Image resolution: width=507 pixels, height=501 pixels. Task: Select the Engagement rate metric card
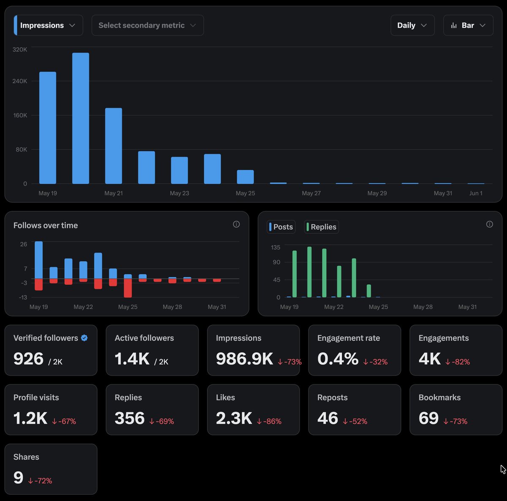354,350
